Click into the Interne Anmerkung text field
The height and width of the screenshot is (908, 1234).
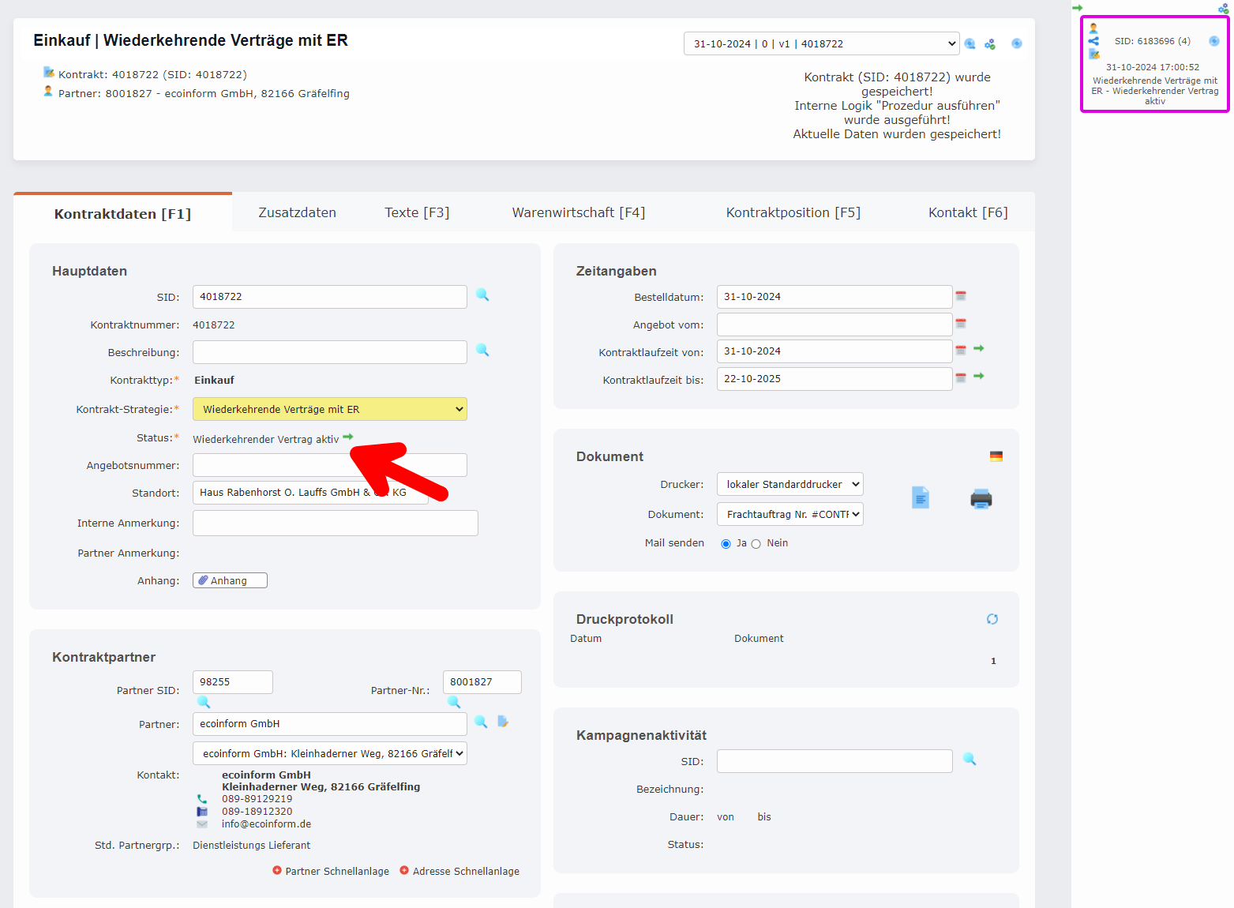click(x=335, y=523)
